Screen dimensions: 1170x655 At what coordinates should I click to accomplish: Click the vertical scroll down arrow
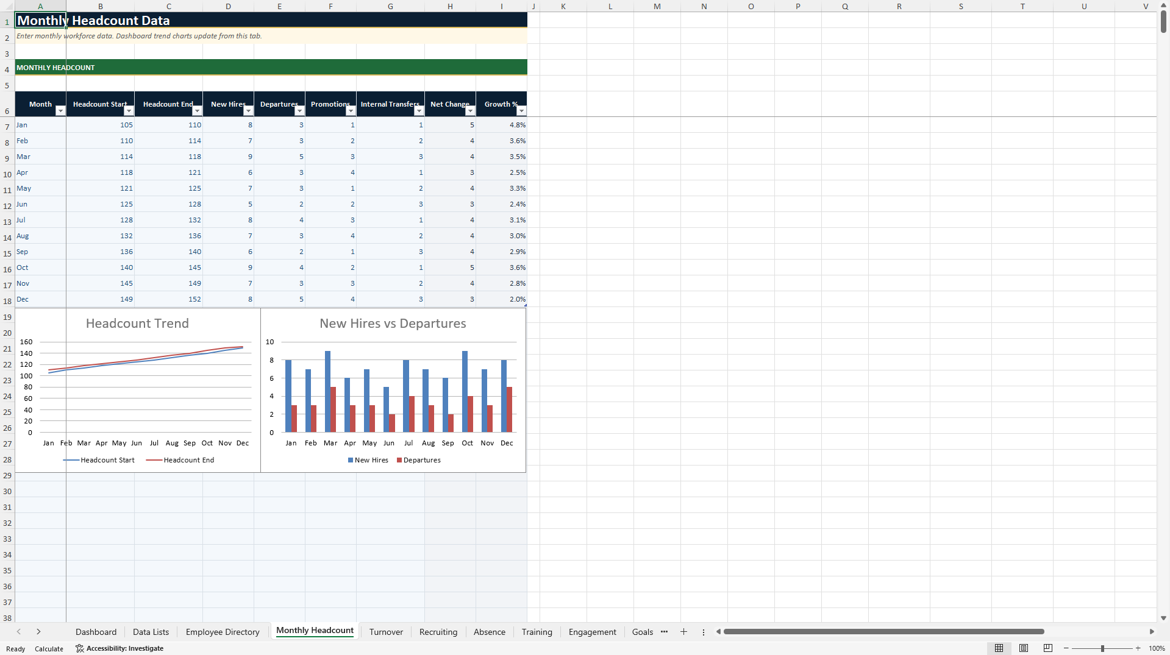(1163, 618)
